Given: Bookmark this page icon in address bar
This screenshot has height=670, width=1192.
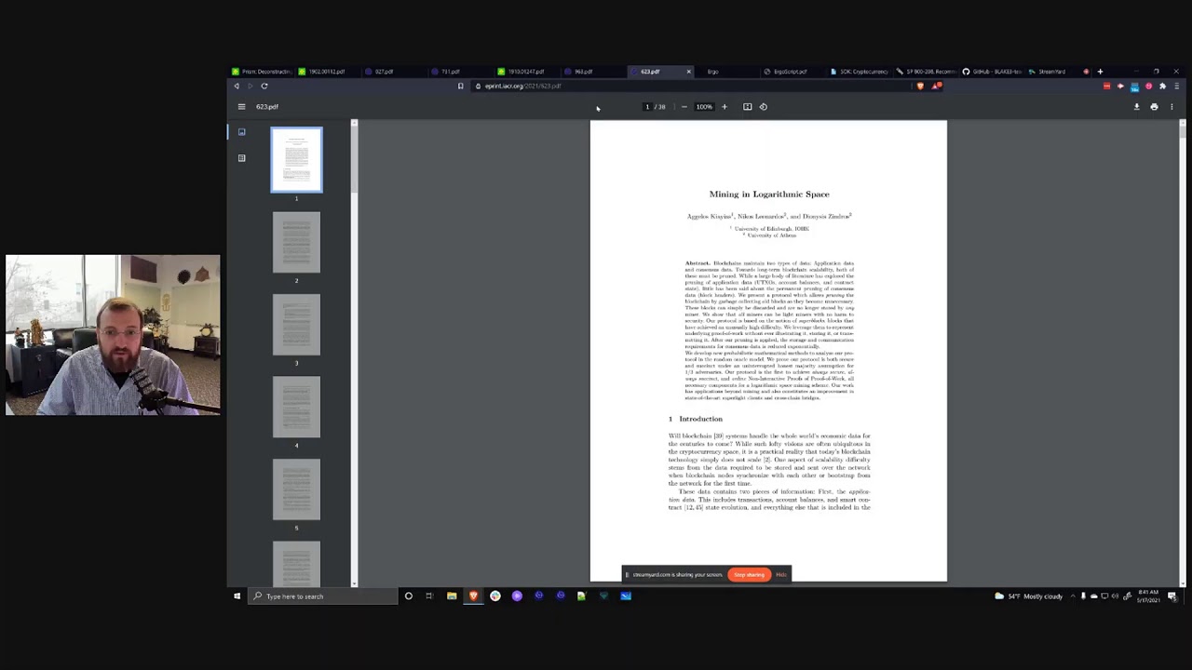Looking at the screenshot, I should click(x=460, y=86).
